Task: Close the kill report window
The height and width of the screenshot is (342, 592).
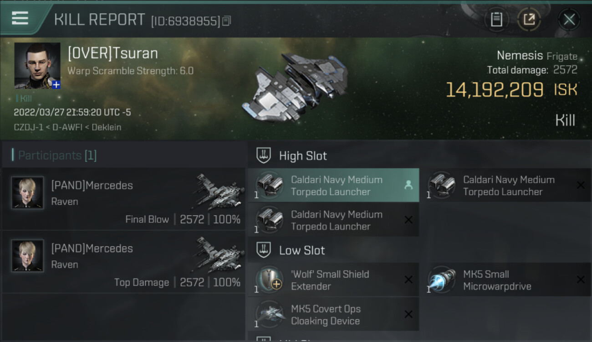Action: pyautogui.click(x=569, y=20)
